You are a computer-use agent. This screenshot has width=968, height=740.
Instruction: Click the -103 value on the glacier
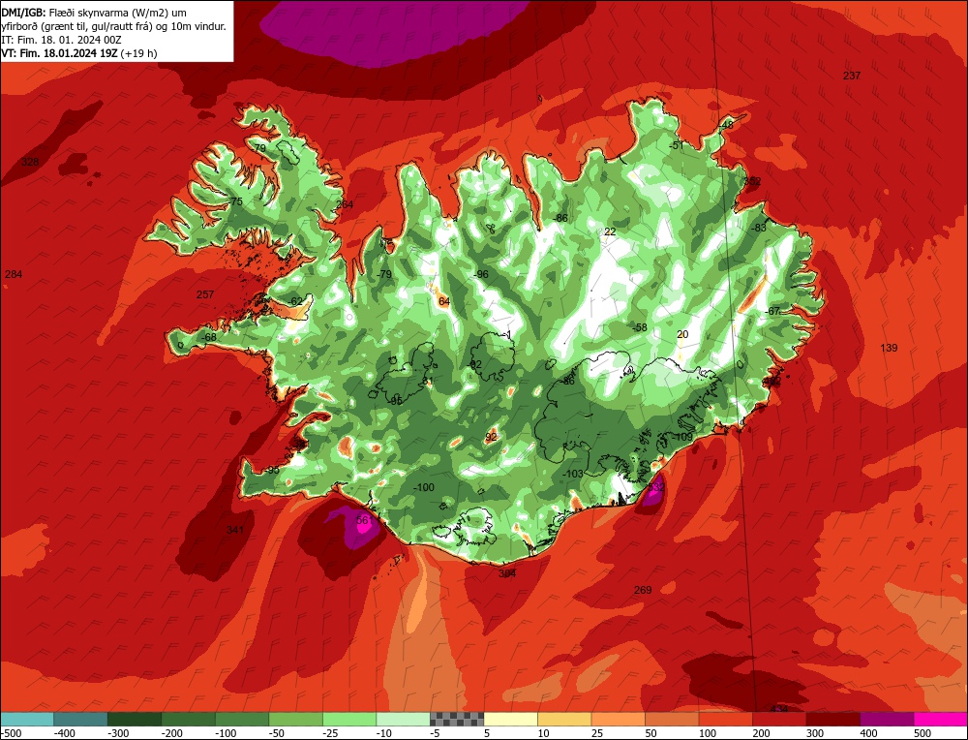tap(573, 474)
